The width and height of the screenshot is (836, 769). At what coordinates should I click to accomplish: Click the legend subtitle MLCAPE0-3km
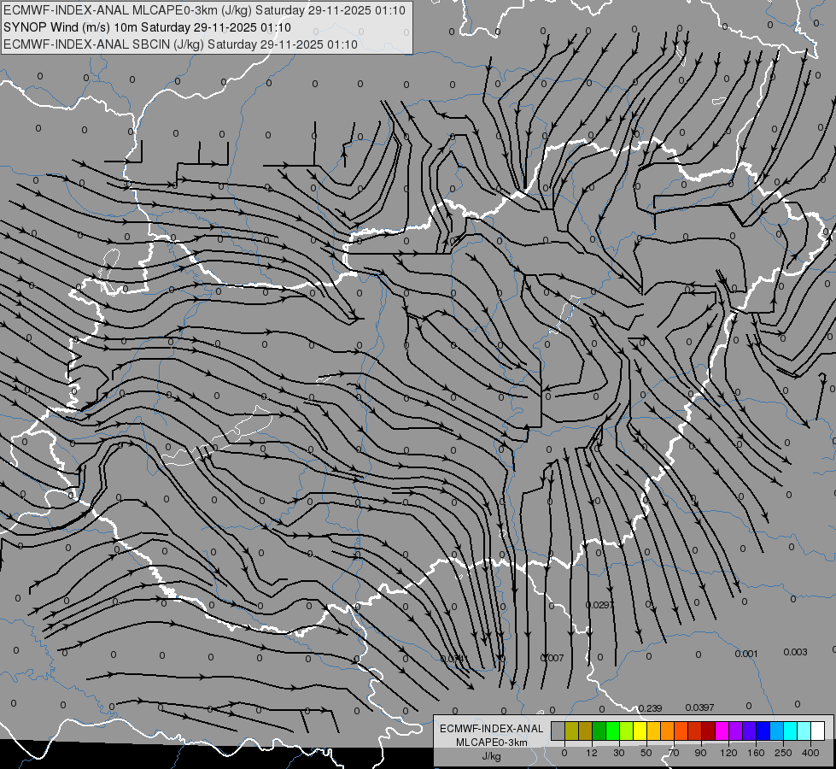[492, 743]
